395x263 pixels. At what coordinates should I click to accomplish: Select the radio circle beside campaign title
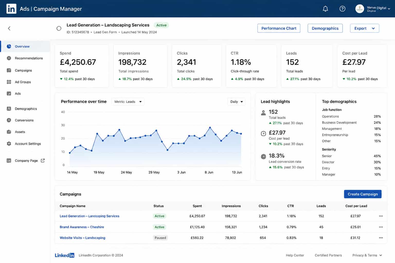pos(59,29)
